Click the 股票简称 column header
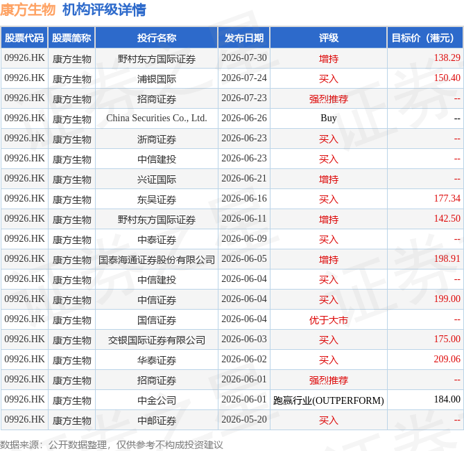464x451 pixels. [x=71, y=37]
